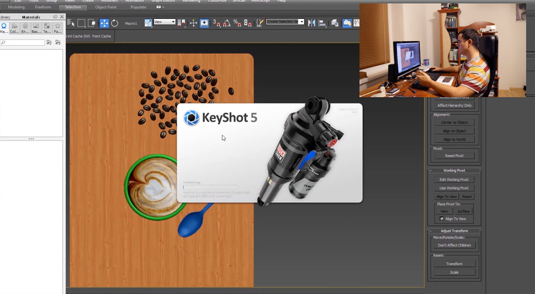Click Center to Object button
Image resolution: width=535 pixels, height=294 pixels.
click(454, 122)
